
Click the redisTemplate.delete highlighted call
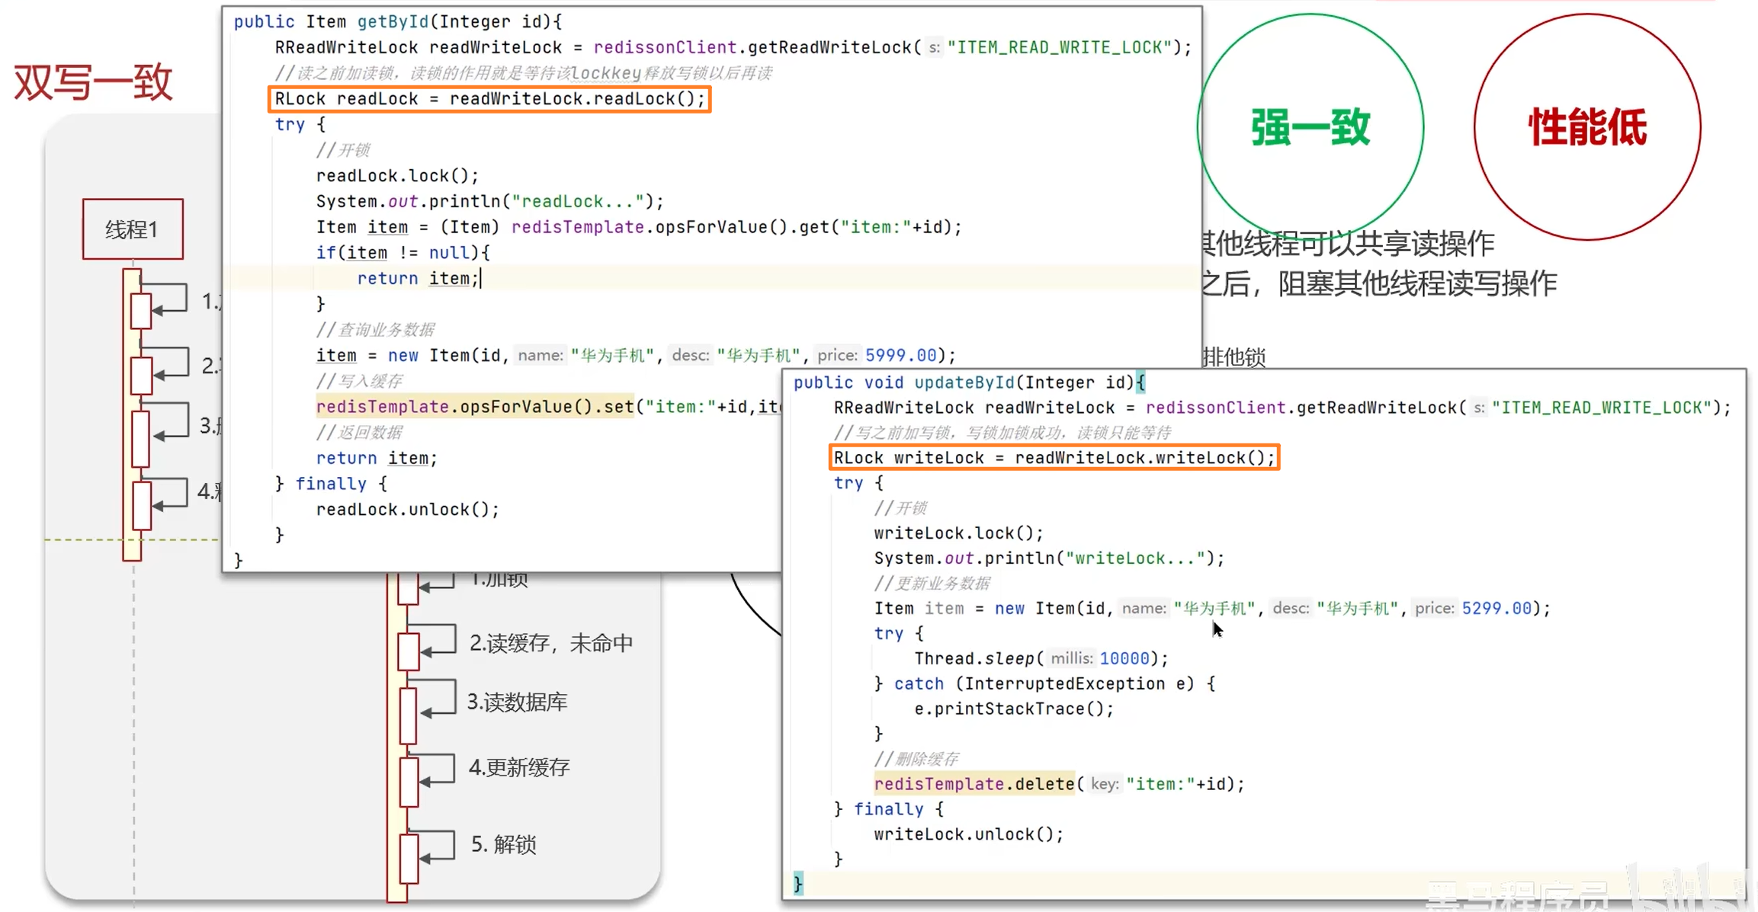(x=974, y=784)
